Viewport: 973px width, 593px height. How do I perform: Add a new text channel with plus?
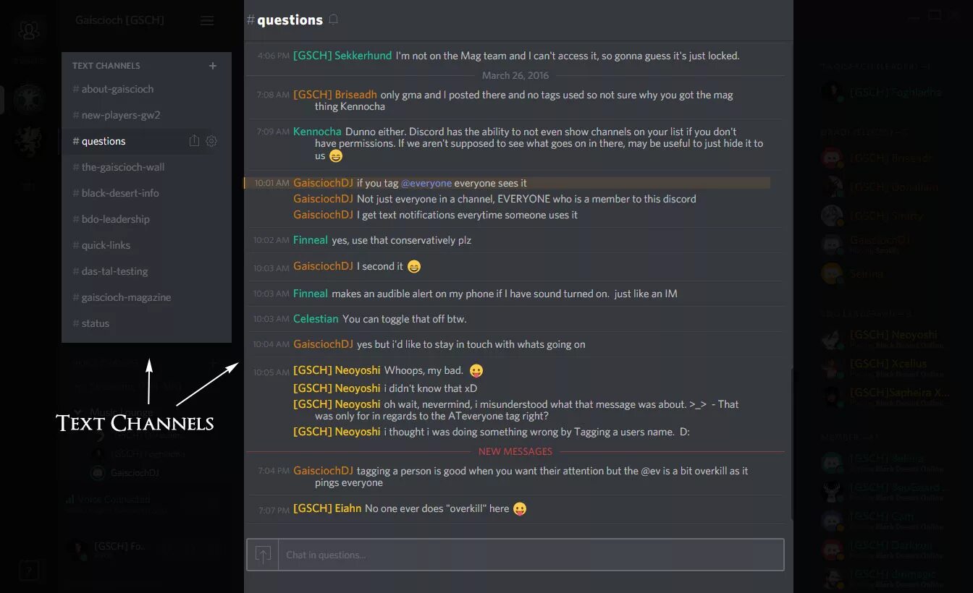(213, 66)
